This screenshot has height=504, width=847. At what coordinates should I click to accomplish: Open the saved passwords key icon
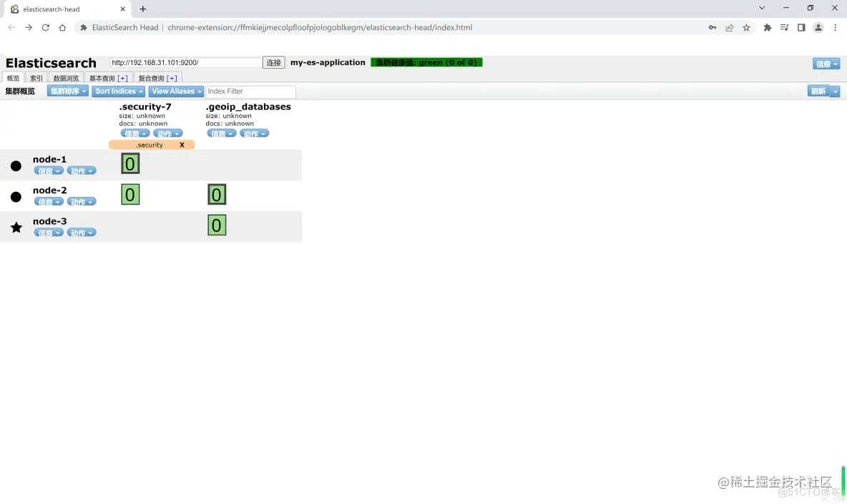pos(713,28)
